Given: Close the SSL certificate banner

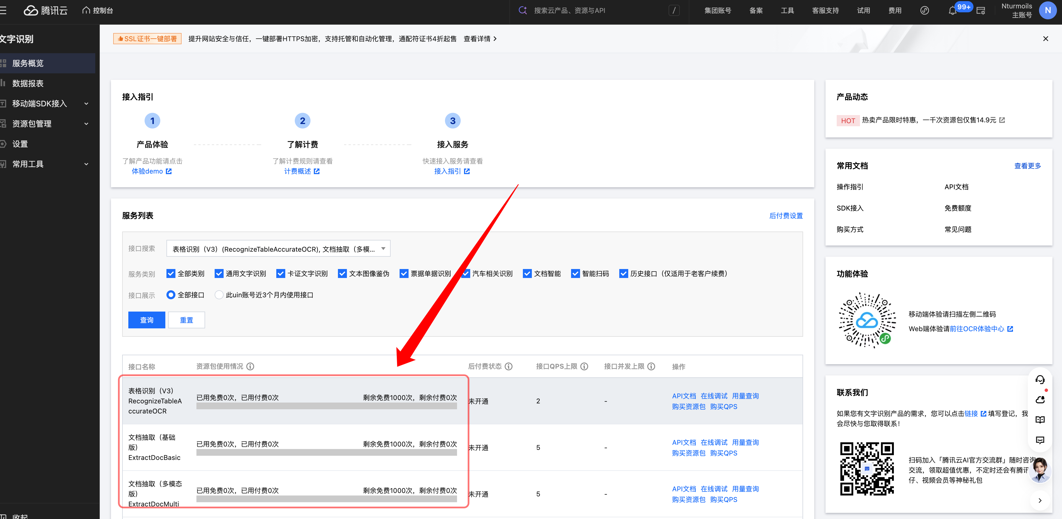Looking at the screenshot, I should 1045,39.
